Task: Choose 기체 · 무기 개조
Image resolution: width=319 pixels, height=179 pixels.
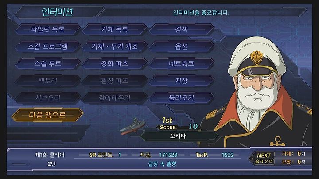Action: [115, 47]
